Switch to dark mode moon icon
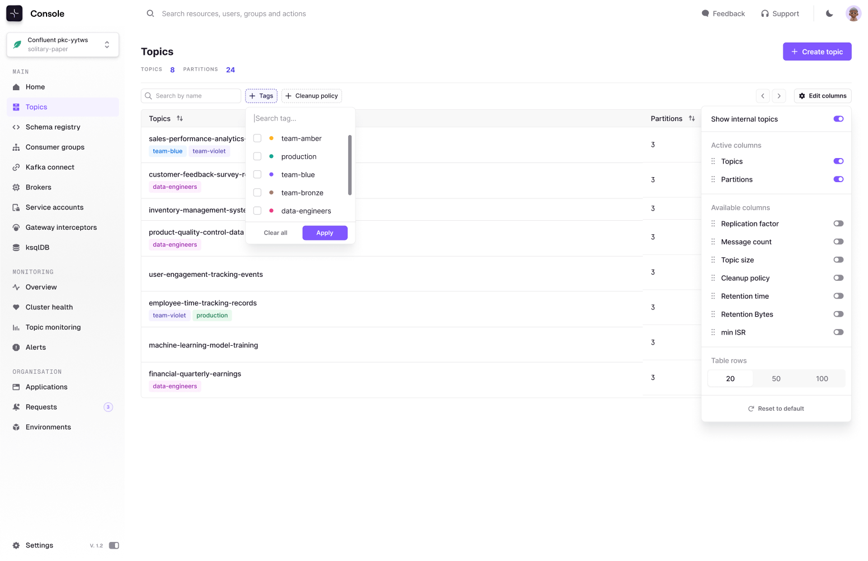This screenshot has height=561, width=868. [829, 13]
